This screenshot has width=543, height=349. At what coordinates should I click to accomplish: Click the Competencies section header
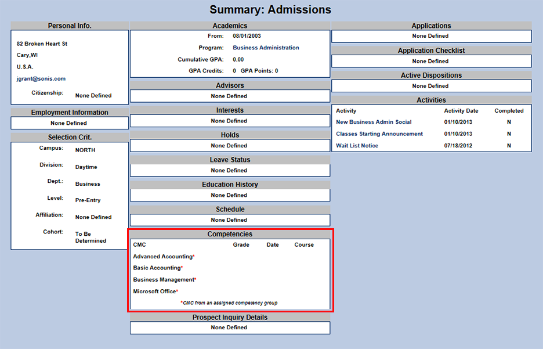[230, 234]
